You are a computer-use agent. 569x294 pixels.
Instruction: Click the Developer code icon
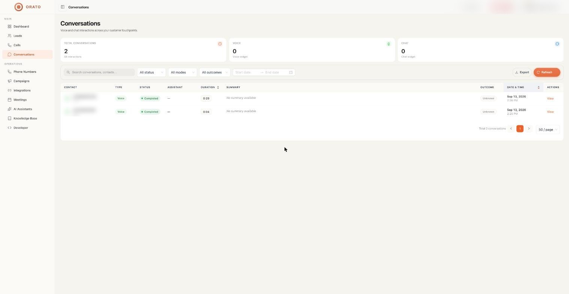pos(9,128)
